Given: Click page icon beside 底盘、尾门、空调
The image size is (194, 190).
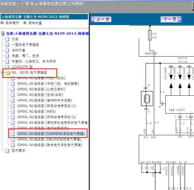Looking at the screenshot, I should [x=7, y=56].
